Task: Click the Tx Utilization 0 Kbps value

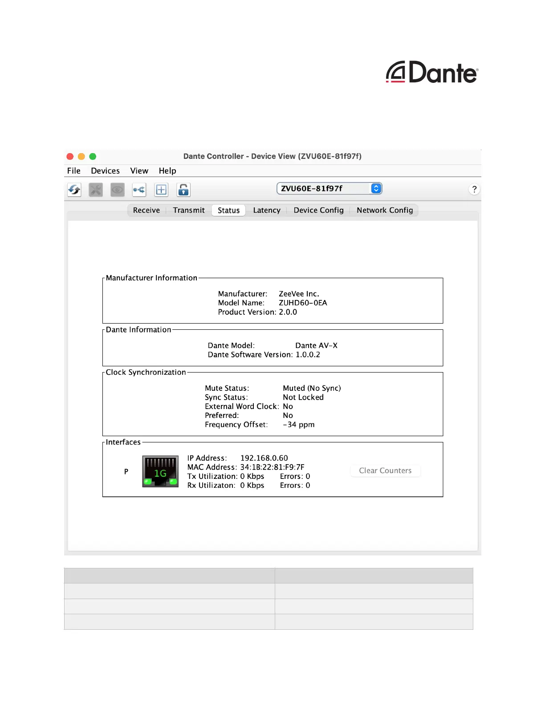Action: click(252, 476)
